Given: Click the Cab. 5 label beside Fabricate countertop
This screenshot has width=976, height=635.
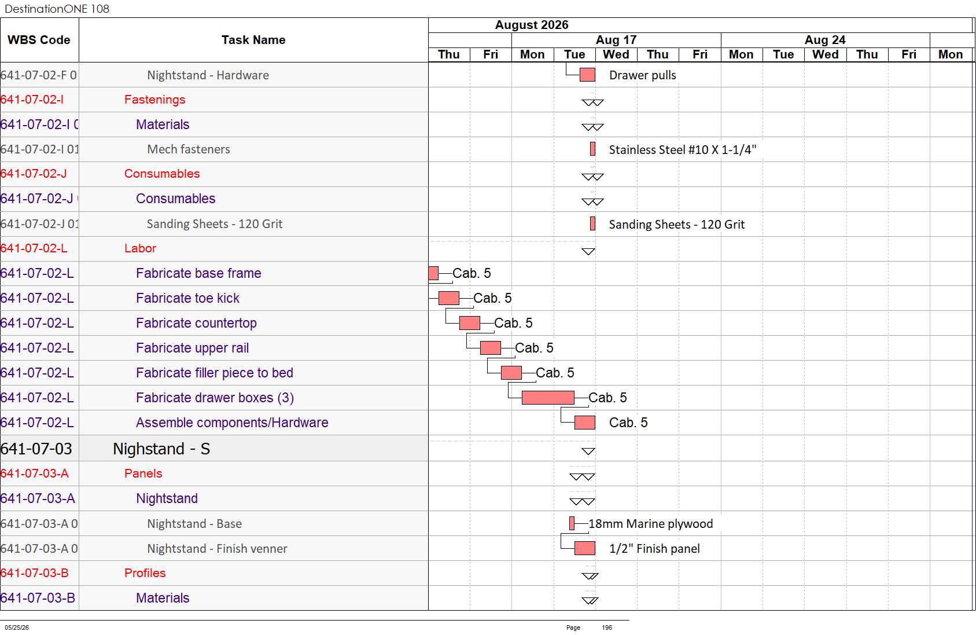Looking at the screenshot, I should tap(513, 323).
